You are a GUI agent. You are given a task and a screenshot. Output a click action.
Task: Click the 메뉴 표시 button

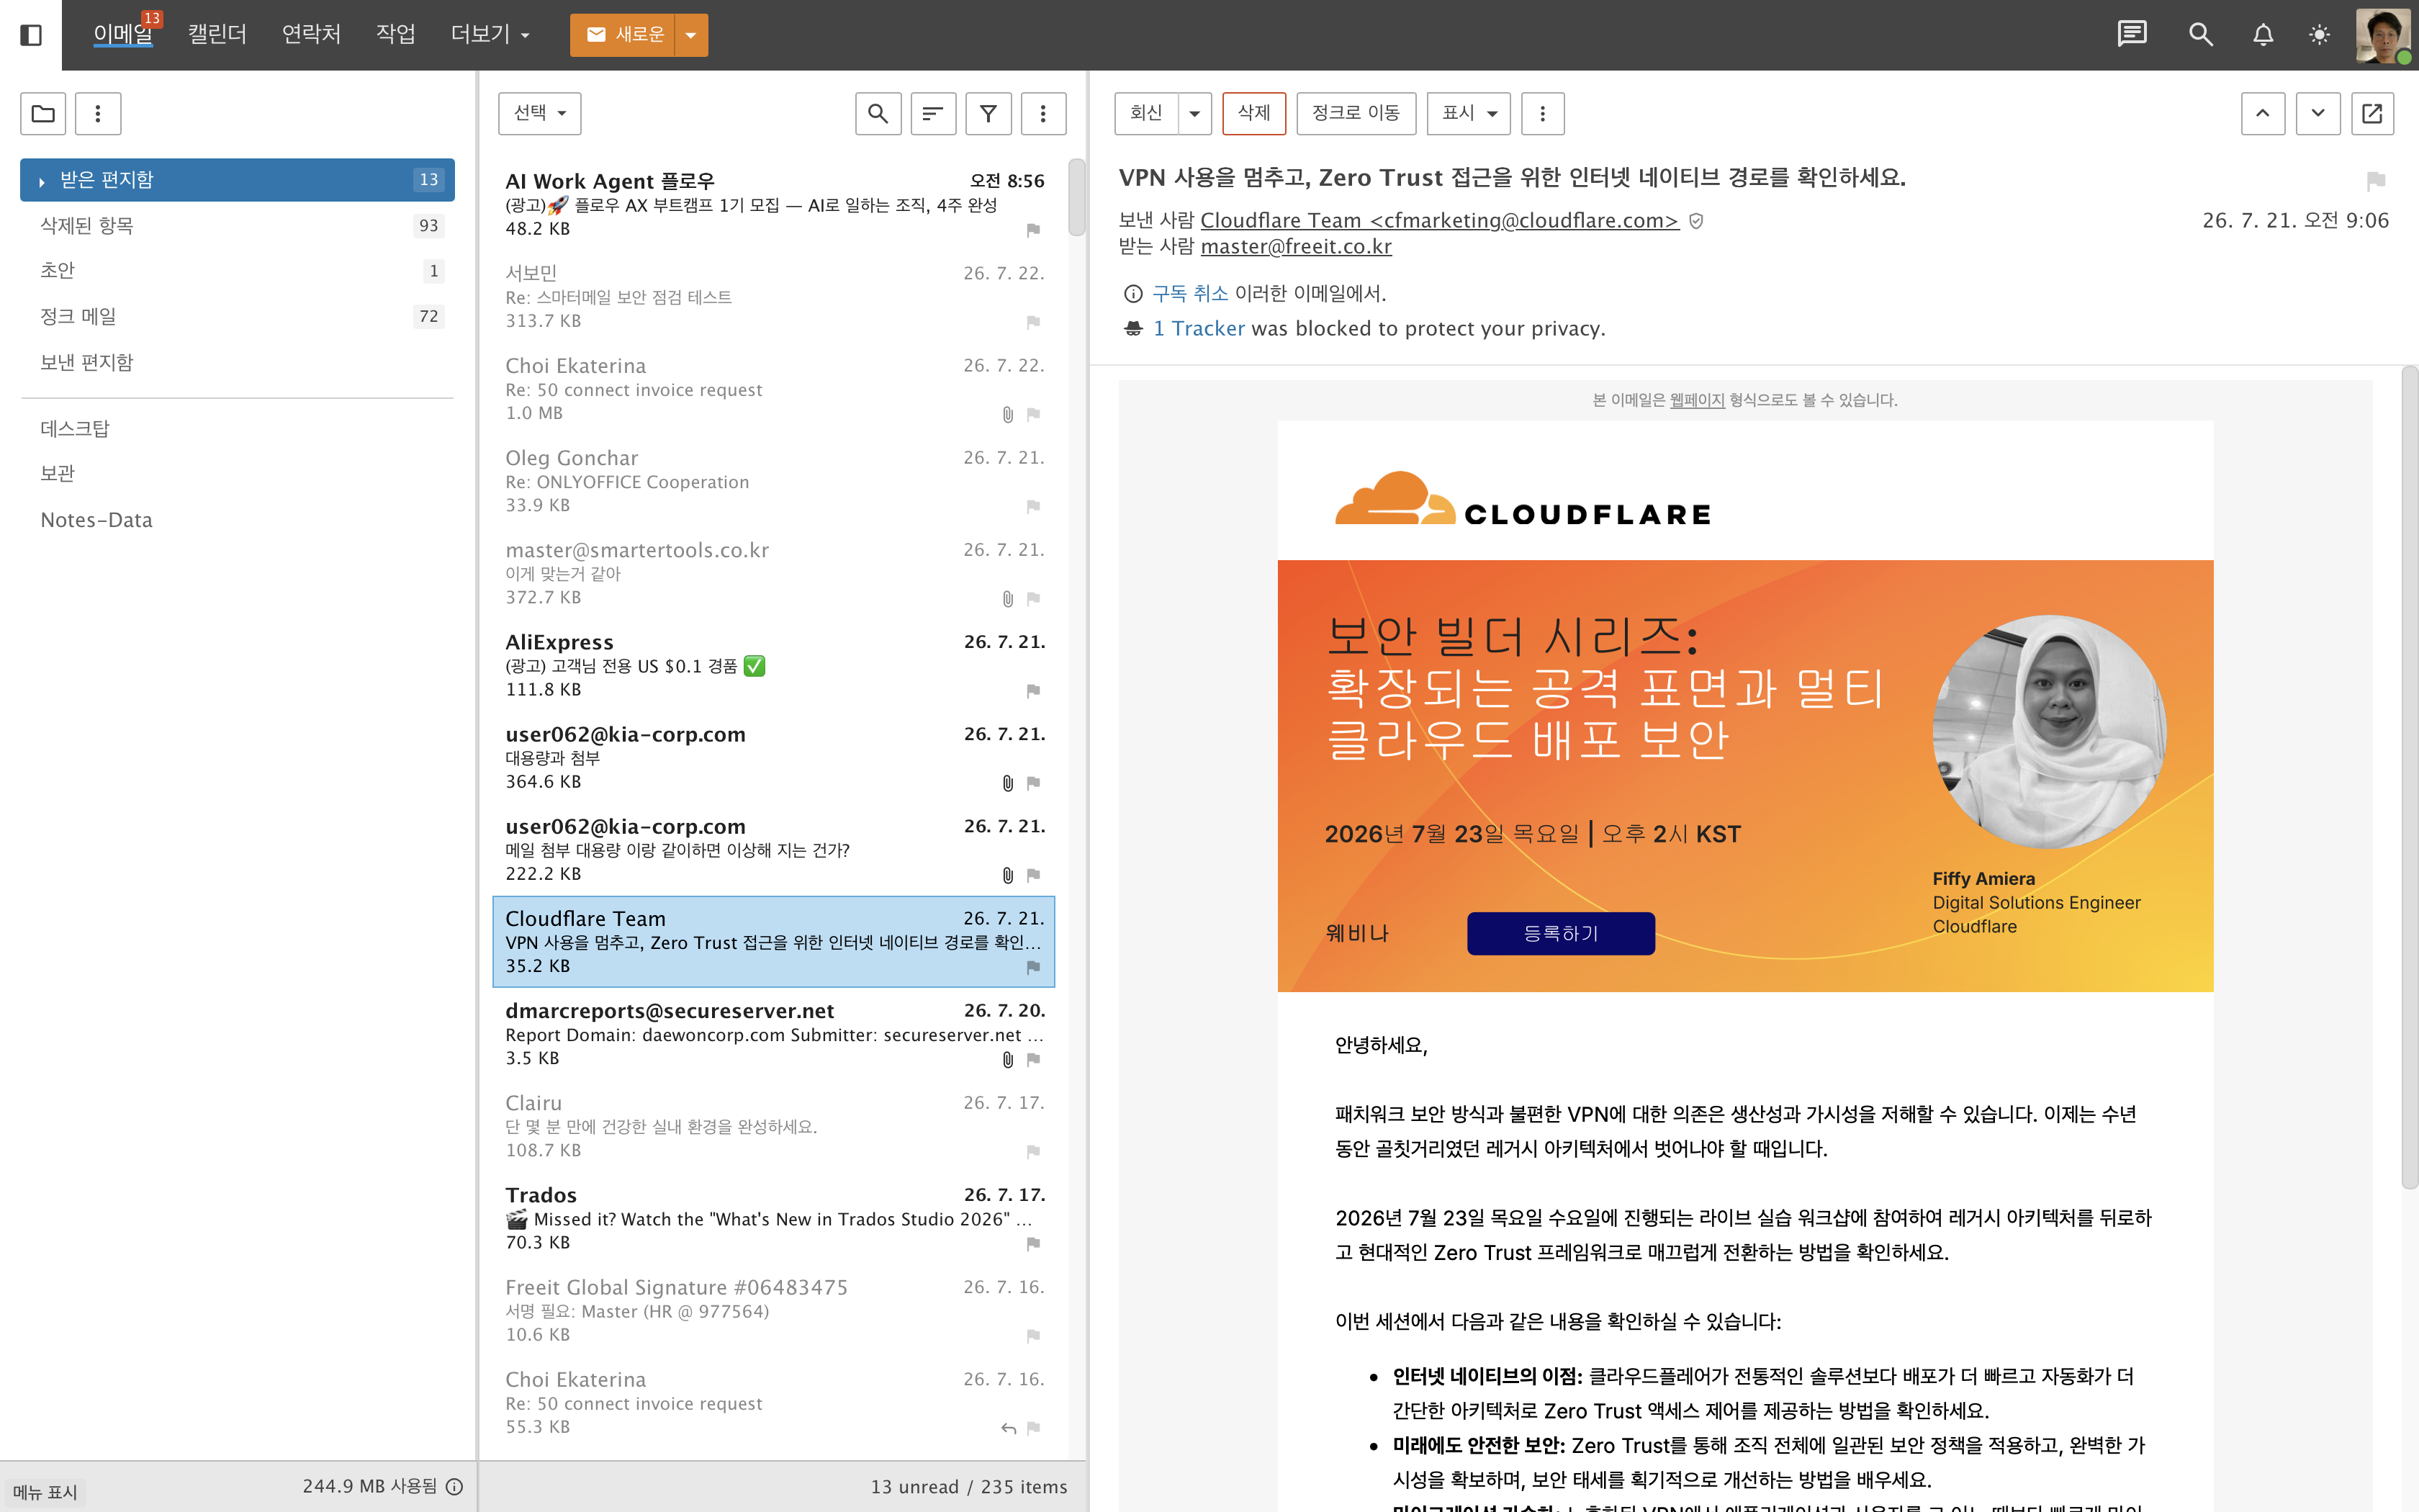(x=45, y=1492)
